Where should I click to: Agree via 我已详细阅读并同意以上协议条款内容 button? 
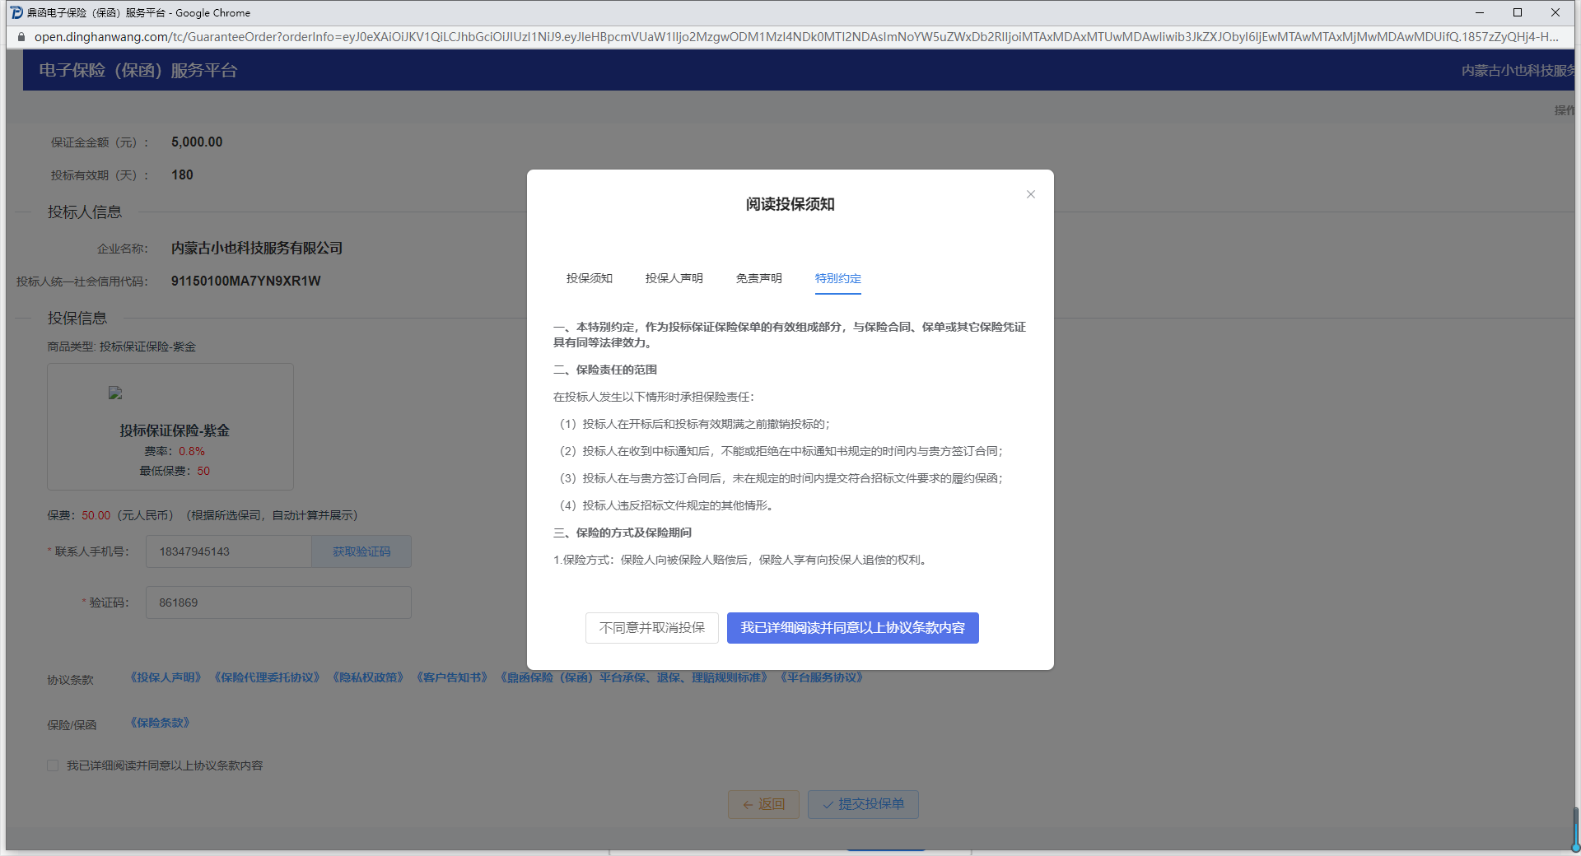(853, 628)
